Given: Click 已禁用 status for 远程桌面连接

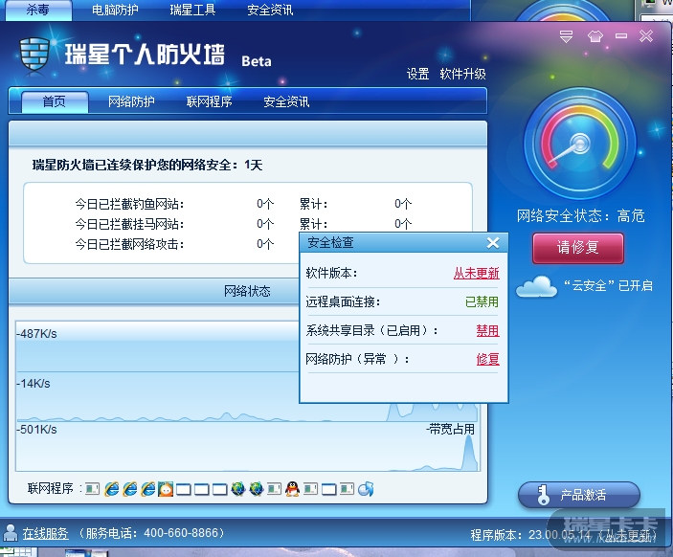Looking at the screenshot, I should [x=482, y=301].
